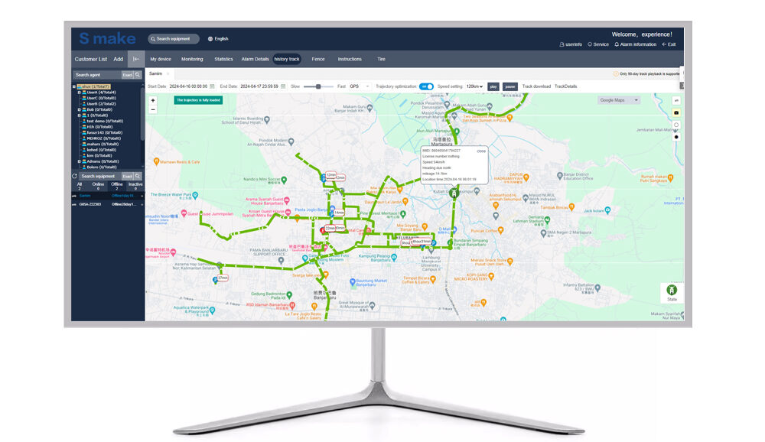Switch to the Monitoring tab
The height and width of the screenshot is (442, 765).
click(192, 59)
